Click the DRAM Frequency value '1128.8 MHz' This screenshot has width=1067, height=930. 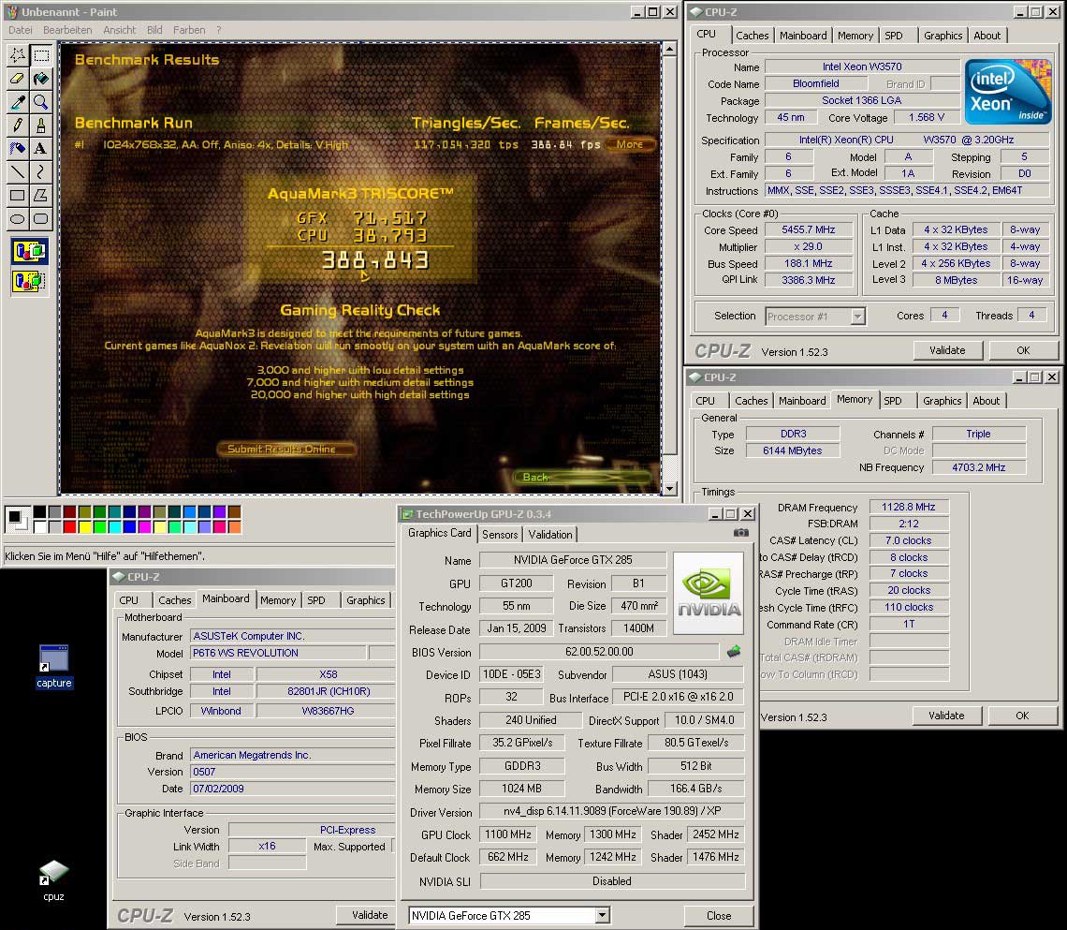tap(909, 507)
